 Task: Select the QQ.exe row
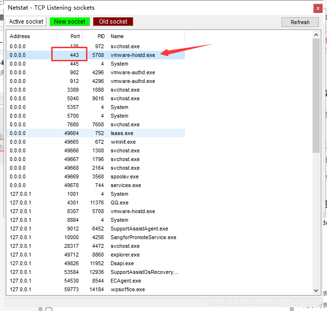[x=96, y=203]
